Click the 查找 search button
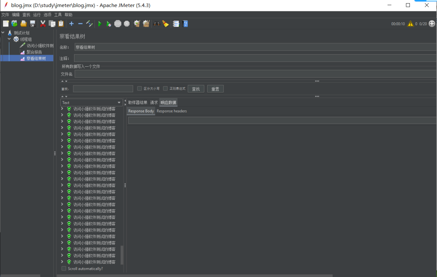Screen dimensions: 437x277 pyautogui.click(x=196, y=89)
